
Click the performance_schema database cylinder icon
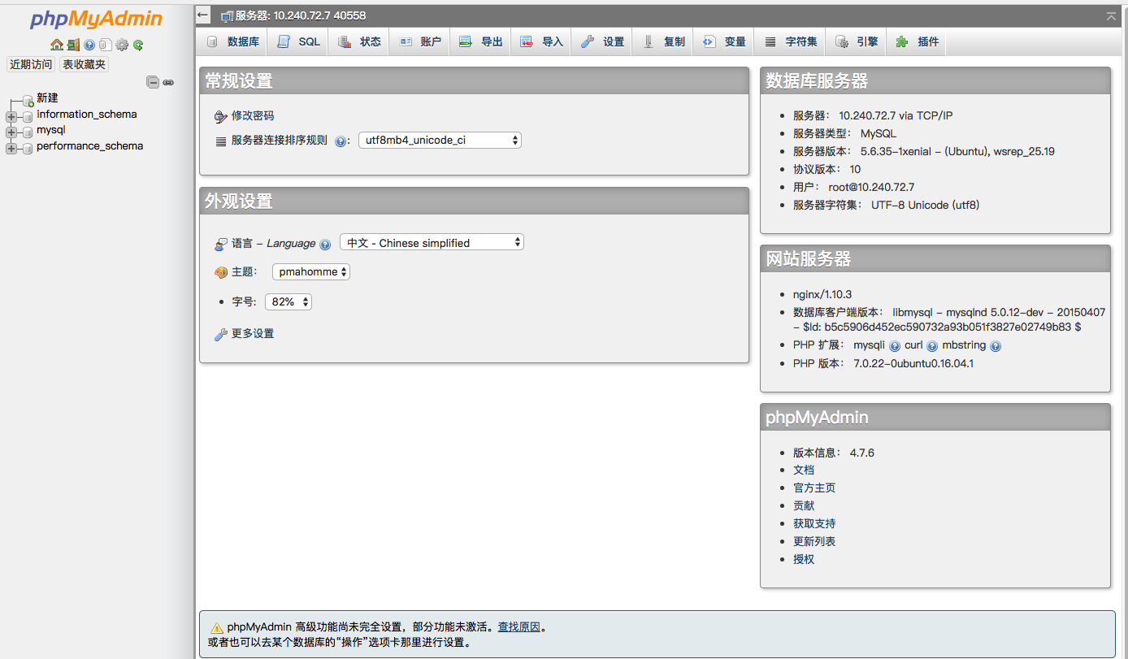pos(28,147)
